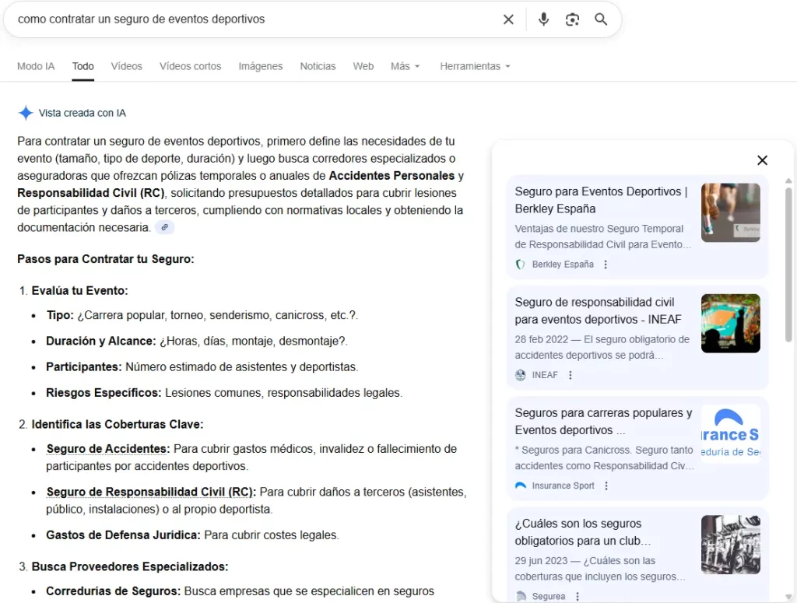Viewport: 797px width, 603px height.
Task: Switch to the Noticias tab
Action: [x=318, y=67]
